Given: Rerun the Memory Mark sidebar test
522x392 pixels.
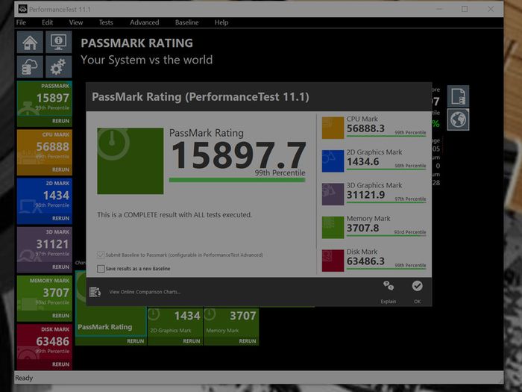Looking at the screenshot, I should [x=60, y=316].
